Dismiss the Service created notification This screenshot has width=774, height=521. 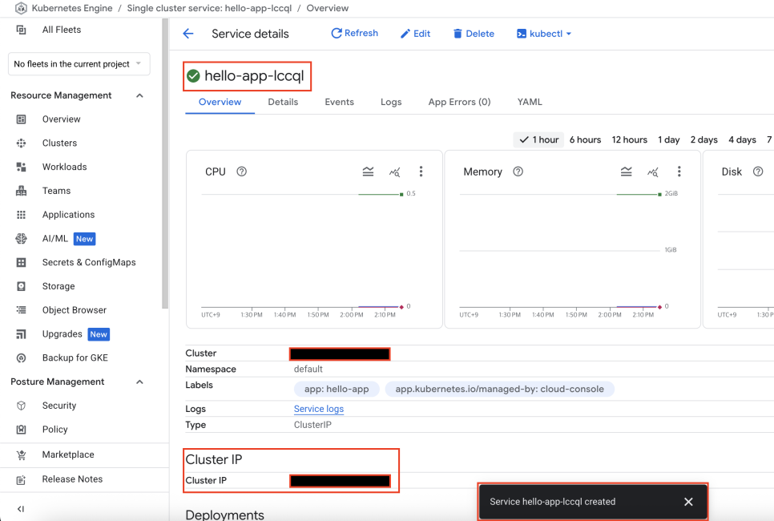point(688,502)
